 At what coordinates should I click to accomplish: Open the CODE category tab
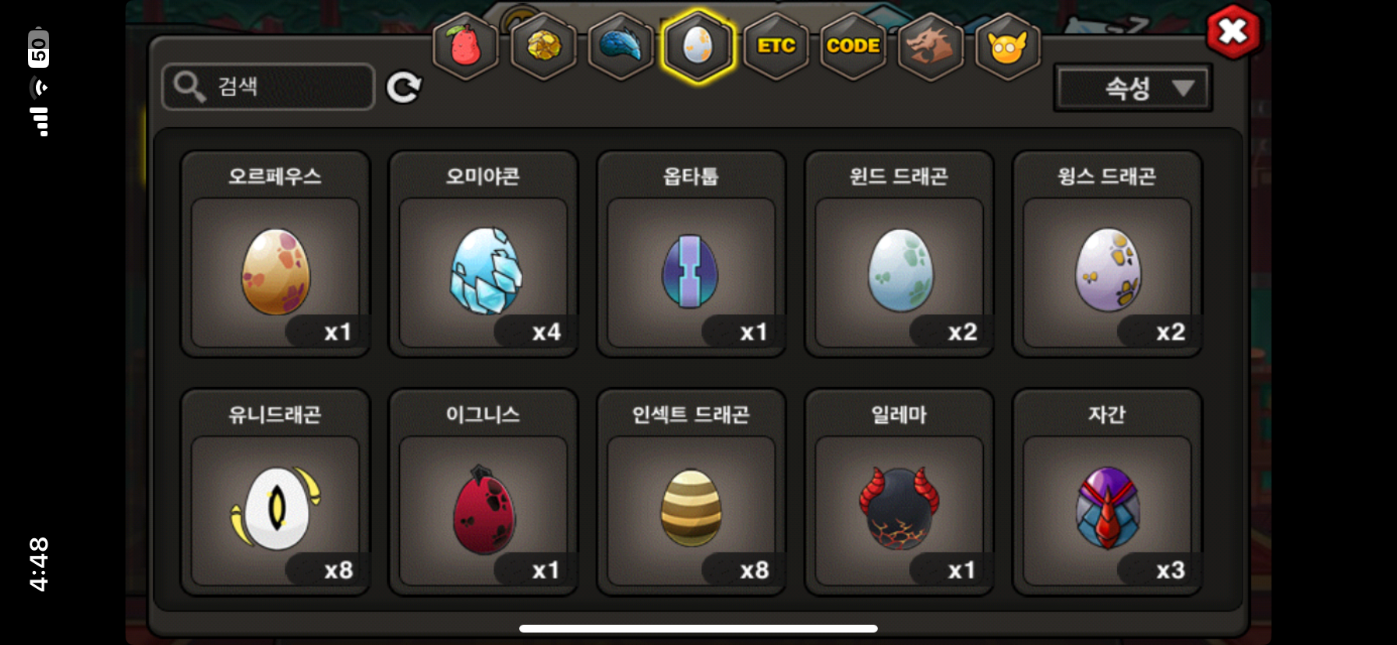coord(853,46)
